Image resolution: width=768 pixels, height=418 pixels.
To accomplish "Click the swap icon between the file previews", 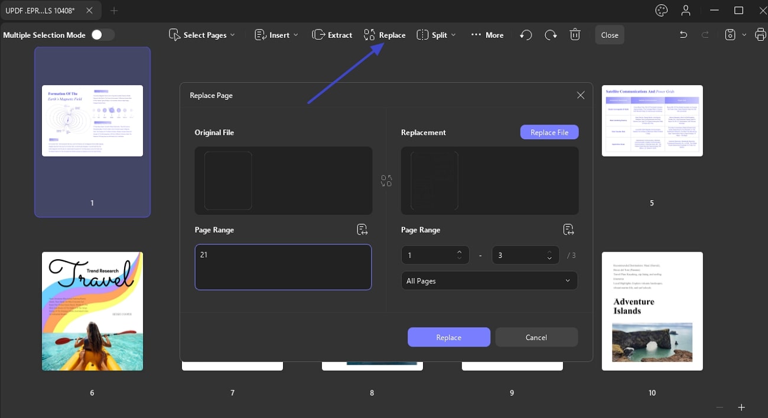I will tap(386, 181).
